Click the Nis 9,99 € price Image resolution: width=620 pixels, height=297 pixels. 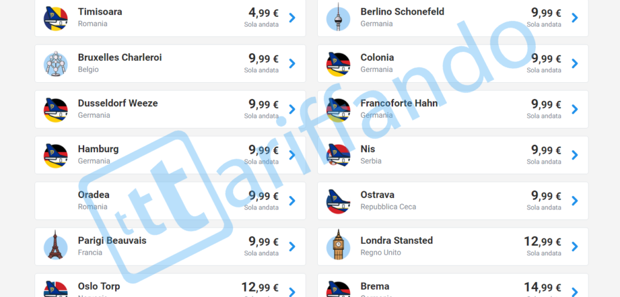coord(546,150)
